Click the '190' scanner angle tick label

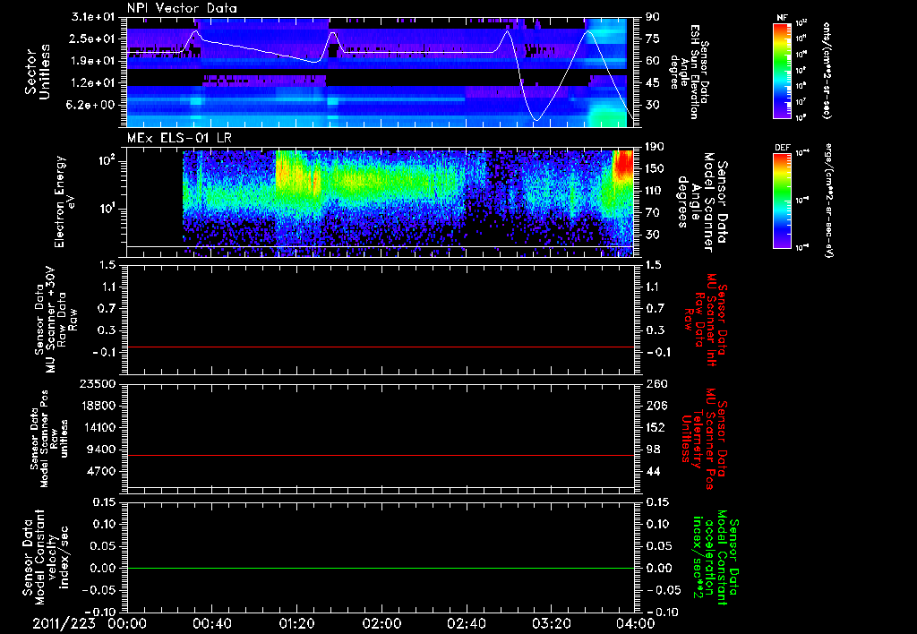pyautogui.click(x=655, y=147)
